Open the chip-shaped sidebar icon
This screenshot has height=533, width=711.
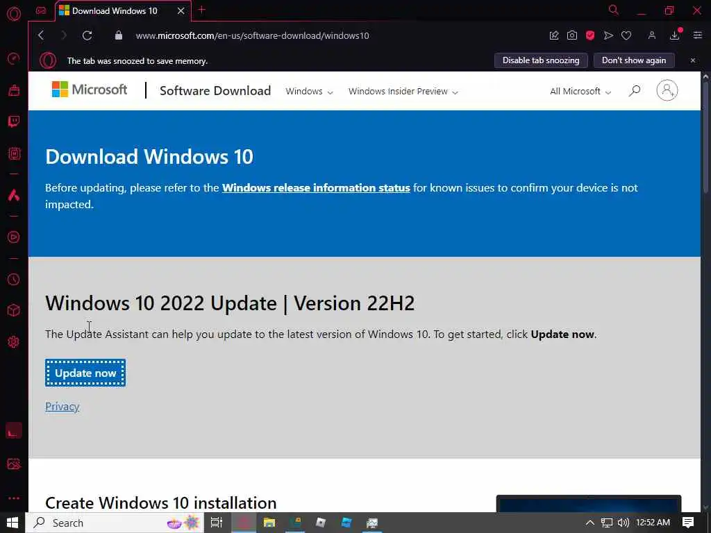(14, 153)
